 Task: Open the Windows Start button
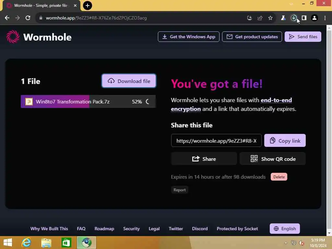coord(8,243)
